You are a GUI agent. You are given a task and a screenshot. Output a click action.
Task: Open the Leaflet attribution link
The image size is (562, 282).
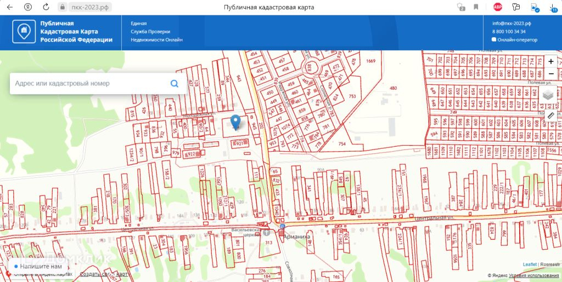[530, 264]
